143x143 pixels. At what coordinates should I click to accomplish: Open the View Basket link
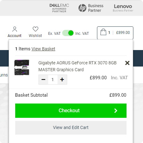[43, 49]
